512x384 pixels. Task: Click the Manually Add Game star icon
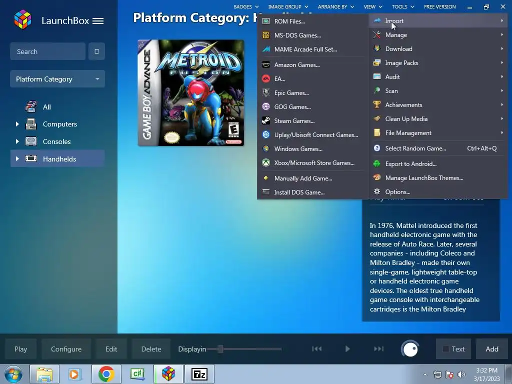(x=266, y=178)
